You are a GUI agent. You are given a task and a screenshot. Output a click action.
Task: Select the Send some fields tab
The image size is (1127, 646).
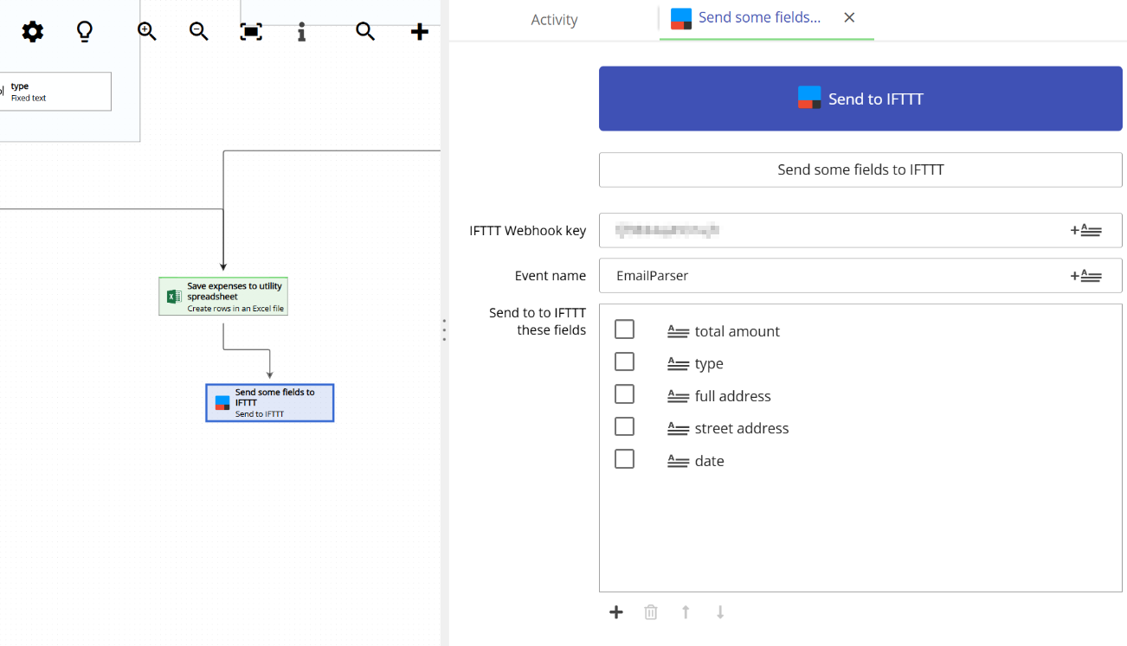[x=759, y=17]
